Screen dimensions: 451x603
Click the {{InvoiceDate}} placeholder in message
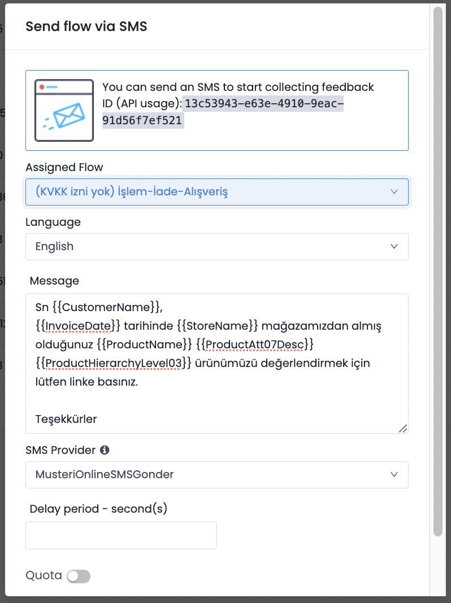click(x=78, y=326)
